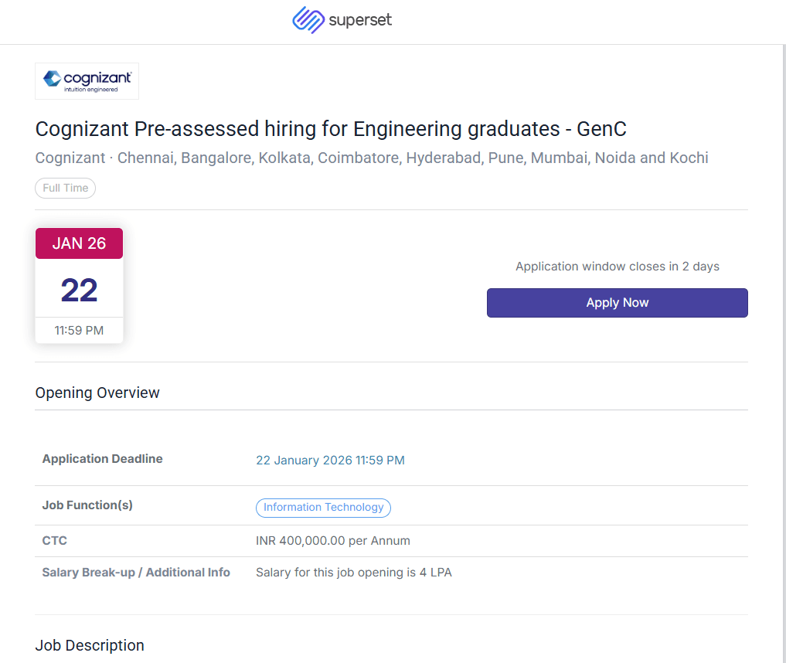Click the Salary Break-up / Additional Info label

coord(136,573)
